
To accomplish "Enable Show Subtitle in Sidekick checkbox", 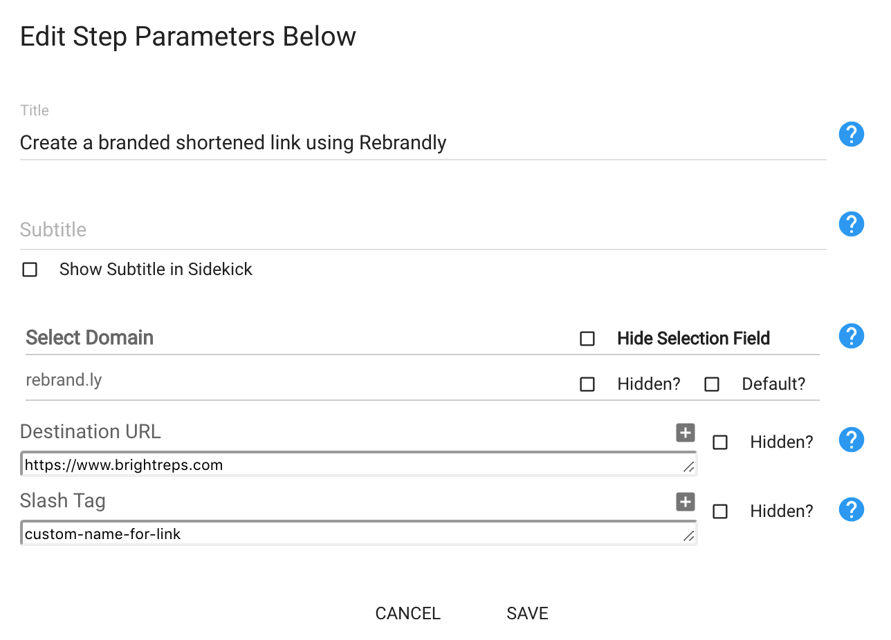I will tap(30, 270).
